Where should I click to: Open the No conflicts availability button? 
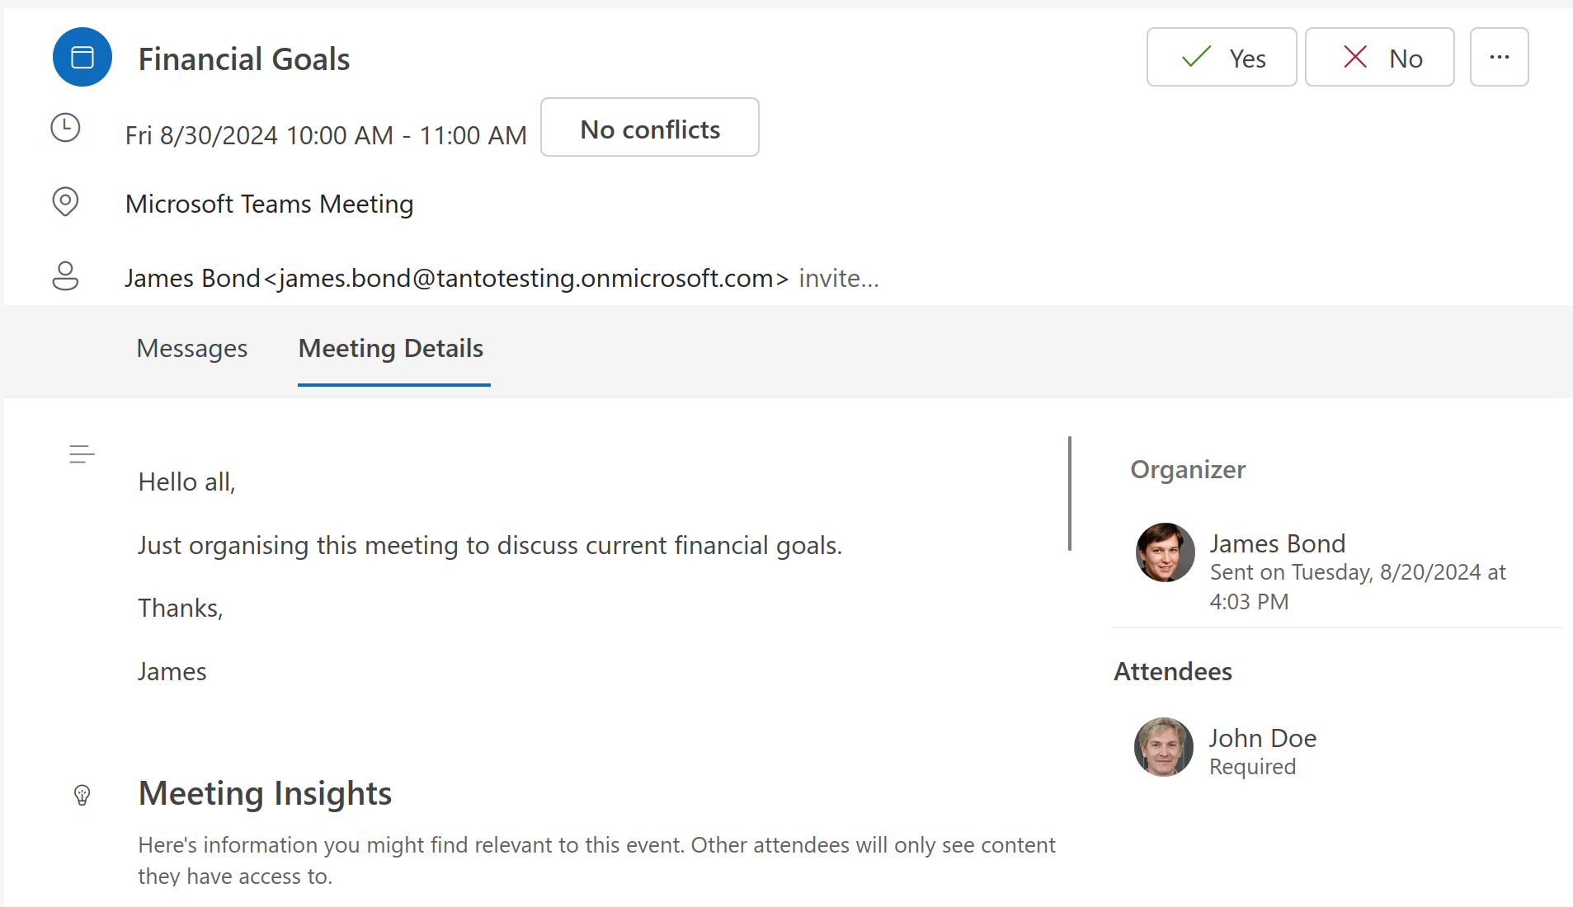pyautogui.click(x=649, y=128)
